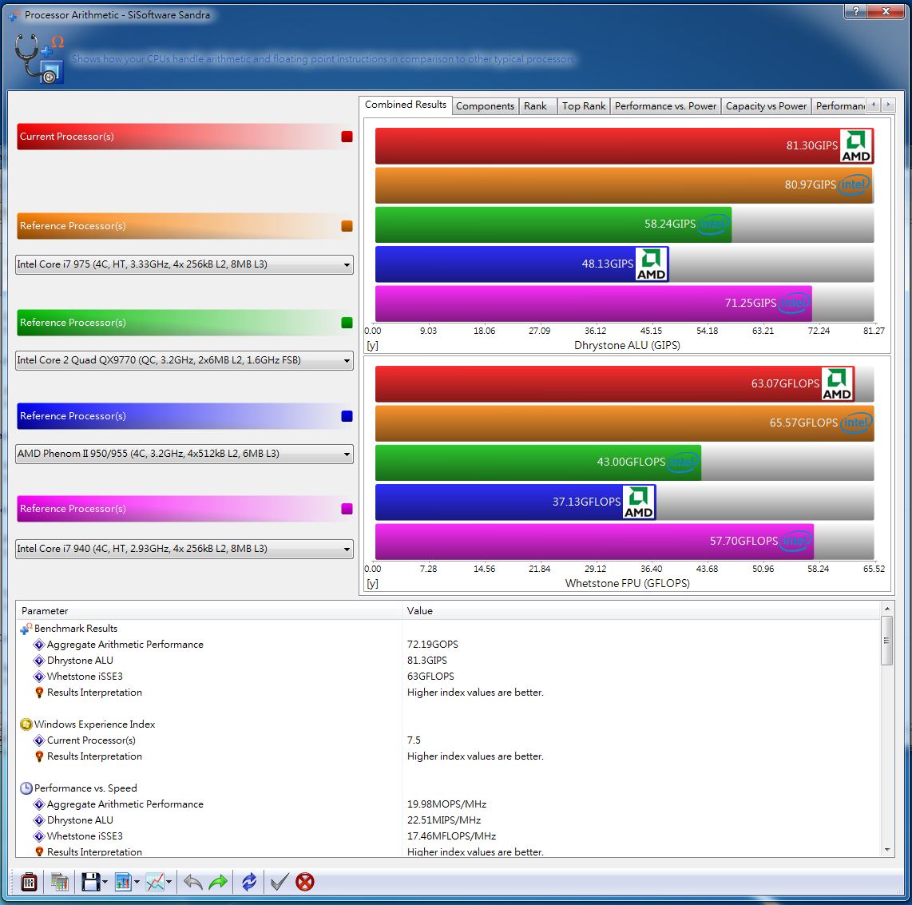Click the floppy disk save icon

click(90, 882)
